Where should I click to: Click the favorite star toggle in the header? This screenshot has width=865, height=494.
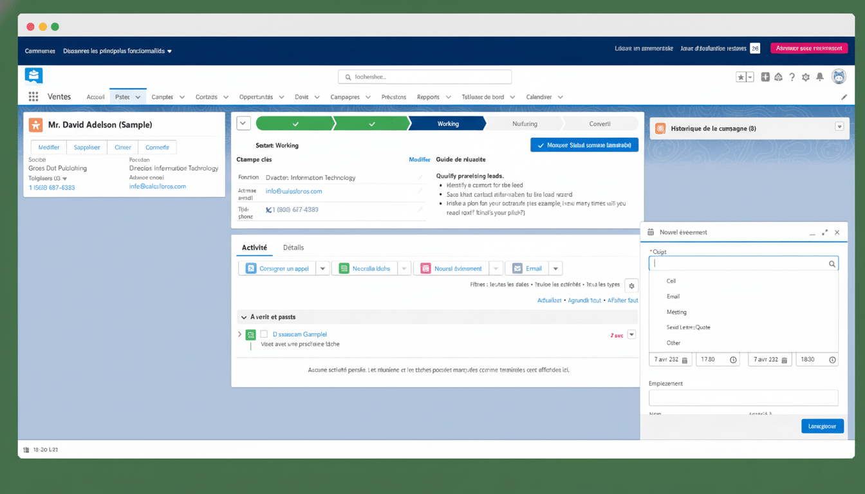pos(741,77)
